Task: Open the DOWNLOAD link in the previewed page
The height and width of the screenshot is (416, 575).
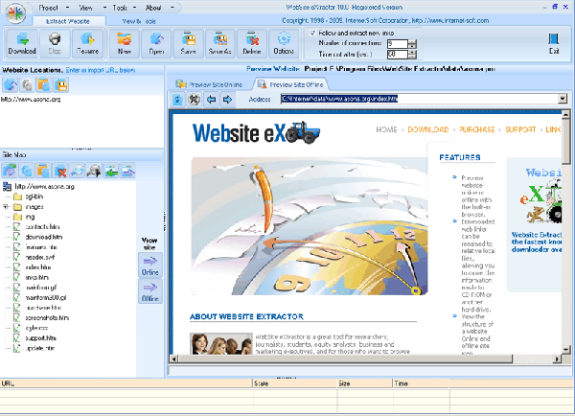Action: 428,129
